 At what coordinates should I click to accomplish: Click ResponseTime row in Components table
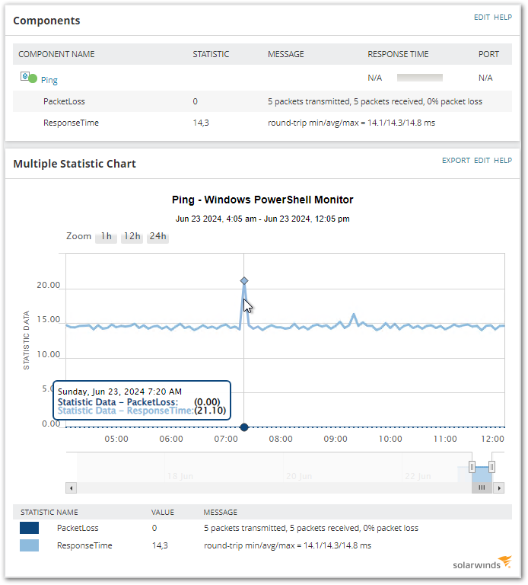click(262, 123)
